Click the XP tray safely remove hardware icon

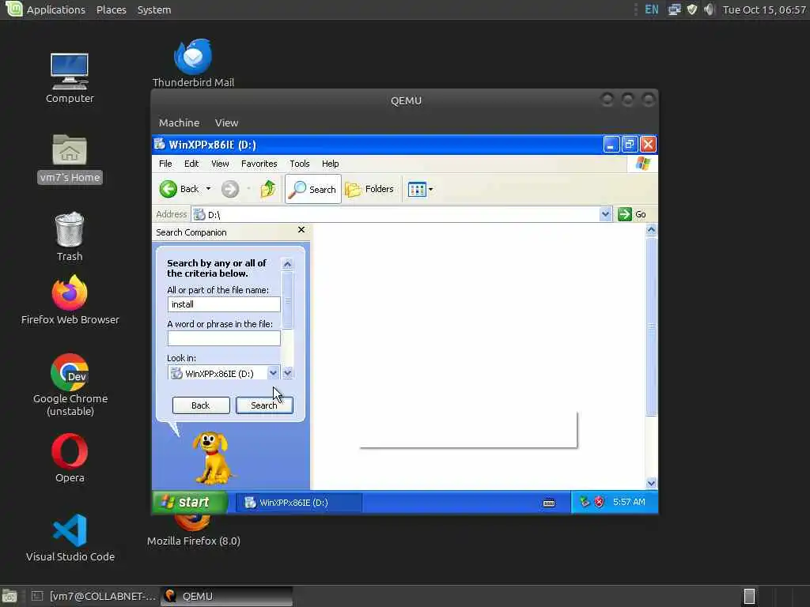coord(585,502)
